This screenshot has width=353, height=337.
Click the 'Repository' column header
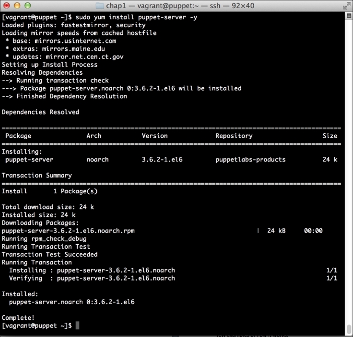(x=234, y=136)
